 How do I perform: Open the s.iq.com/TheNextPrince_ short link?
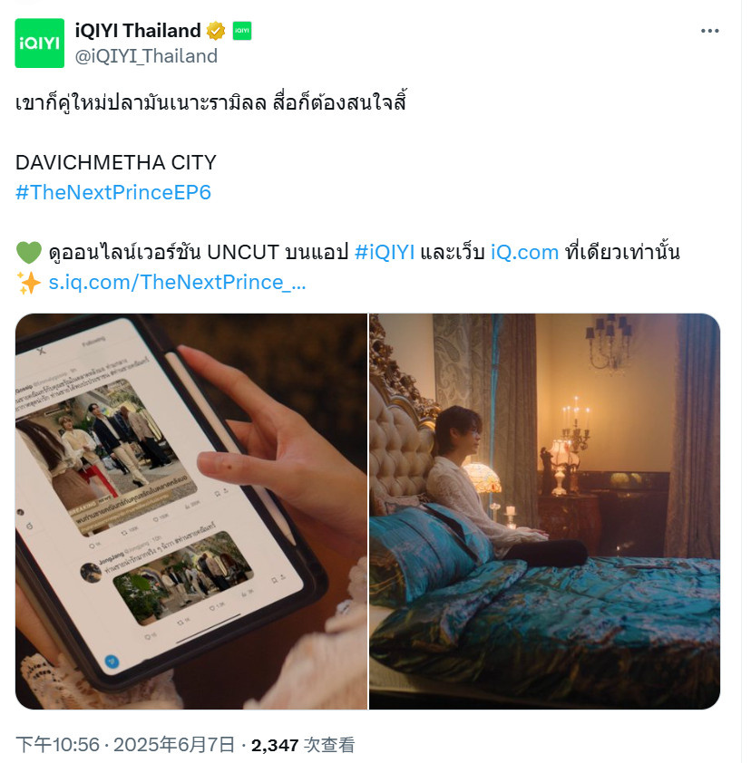pyautogui.click(x=177, y=282)
